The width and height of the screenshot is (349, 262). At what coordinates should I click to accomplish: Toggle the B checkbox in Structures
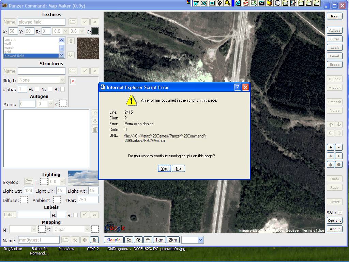(63, 89)
